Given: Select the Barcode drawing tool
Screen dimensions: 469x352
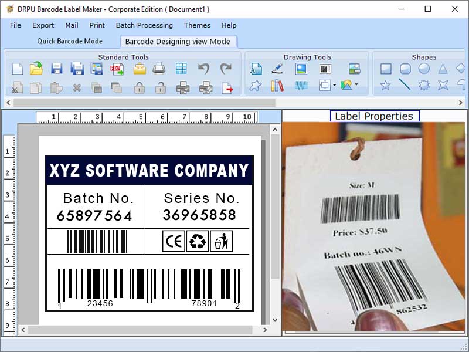Looking at the screenshot, I should [325, 69].
